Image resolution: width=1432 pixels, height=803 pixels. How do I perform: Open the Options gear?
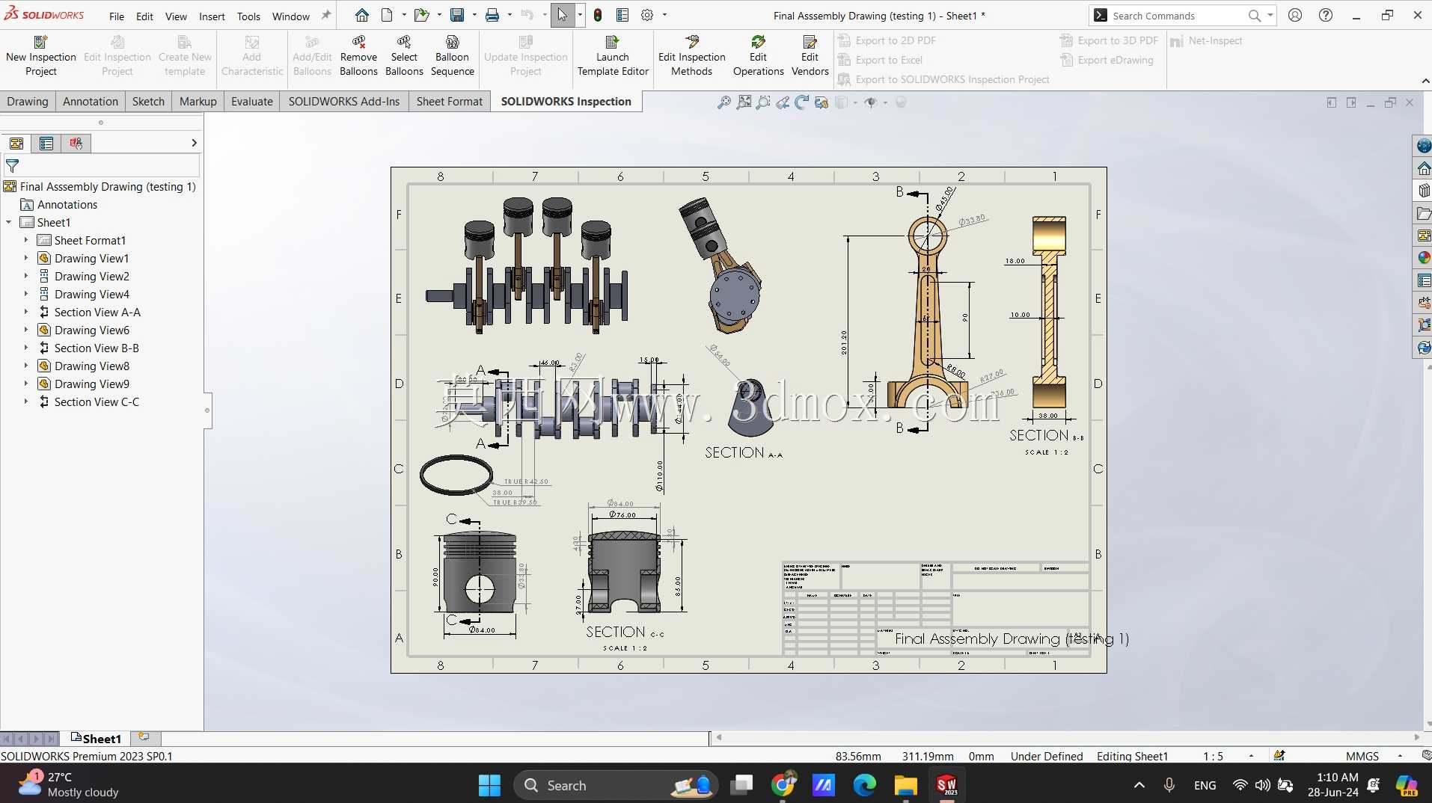point(647,15)
